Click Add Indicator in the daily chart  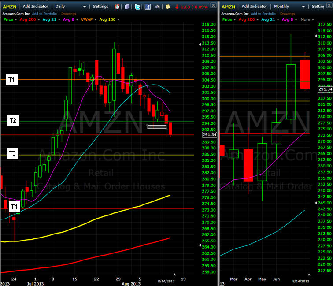36,7
